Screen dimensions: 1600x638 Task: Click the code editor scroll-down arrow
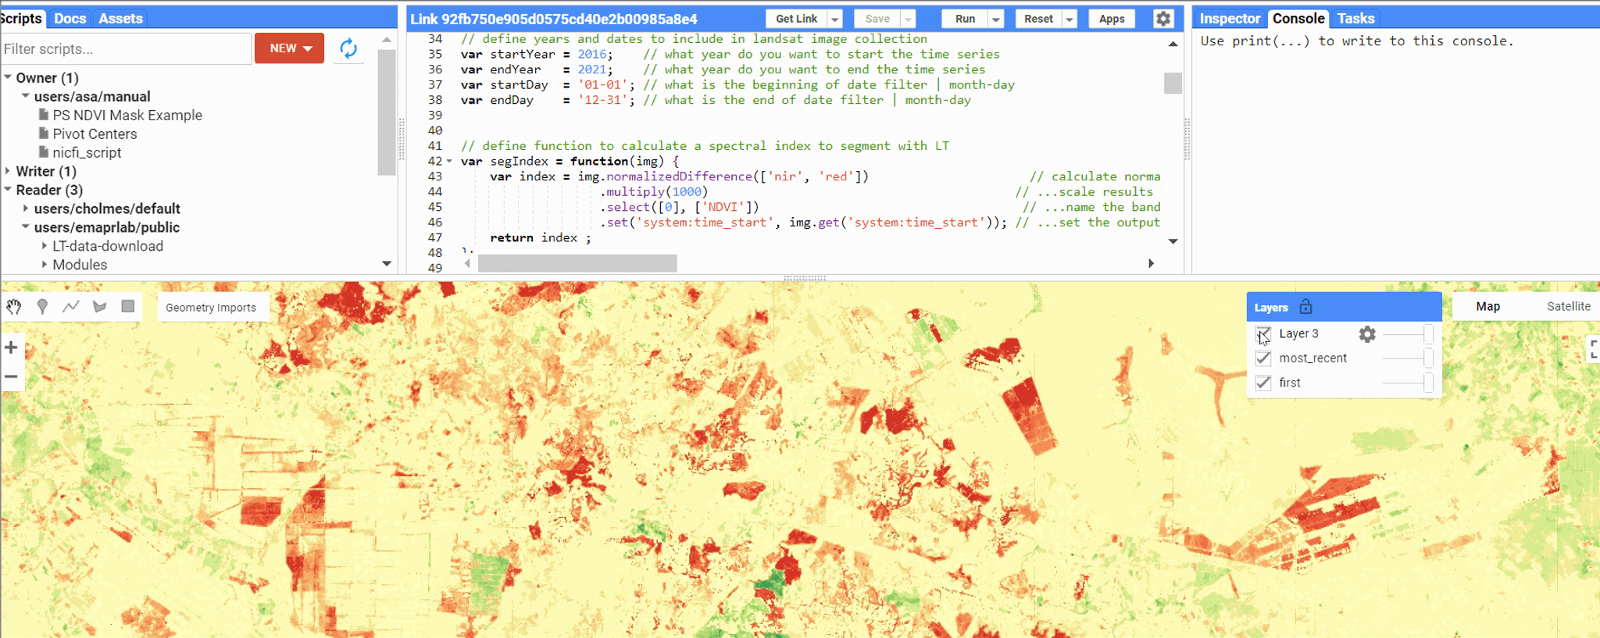(1173, 241)
